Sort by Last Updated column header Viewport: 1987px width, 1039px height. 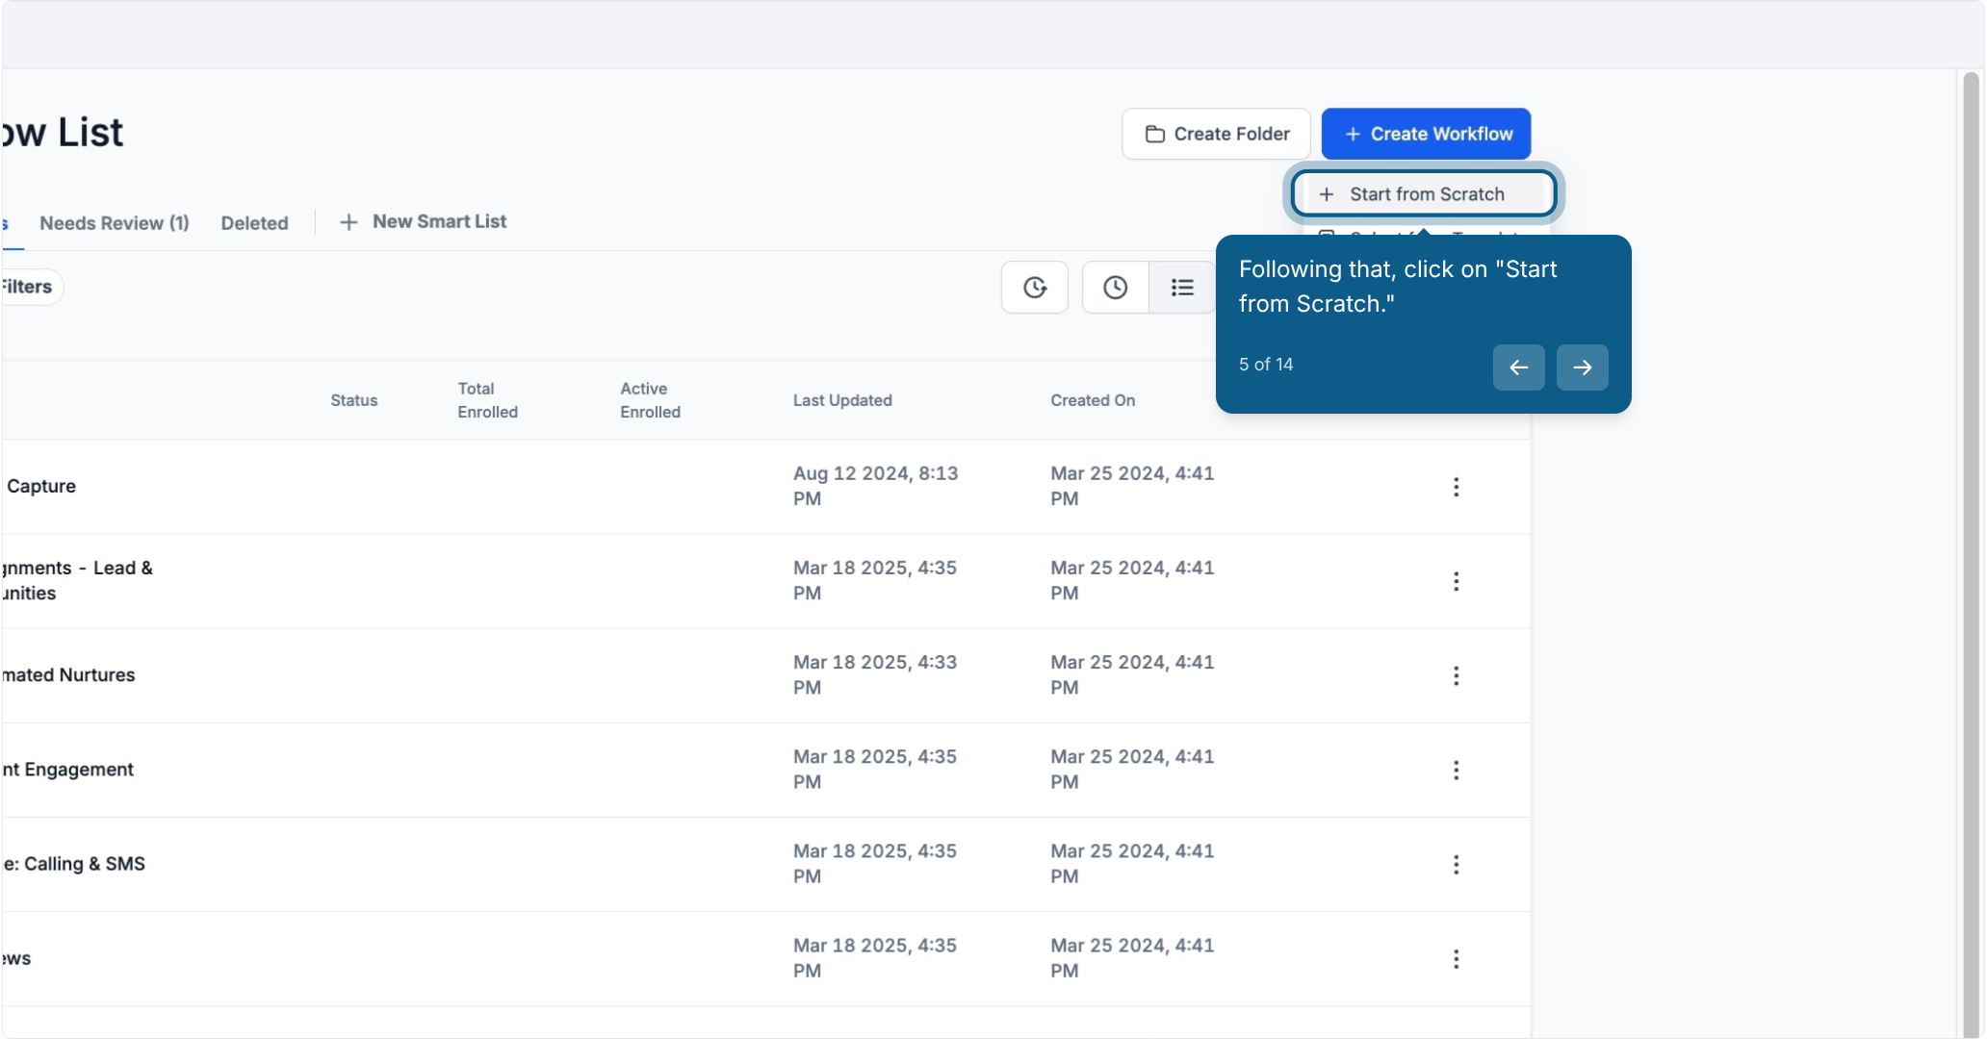click(x=842, y=400)
